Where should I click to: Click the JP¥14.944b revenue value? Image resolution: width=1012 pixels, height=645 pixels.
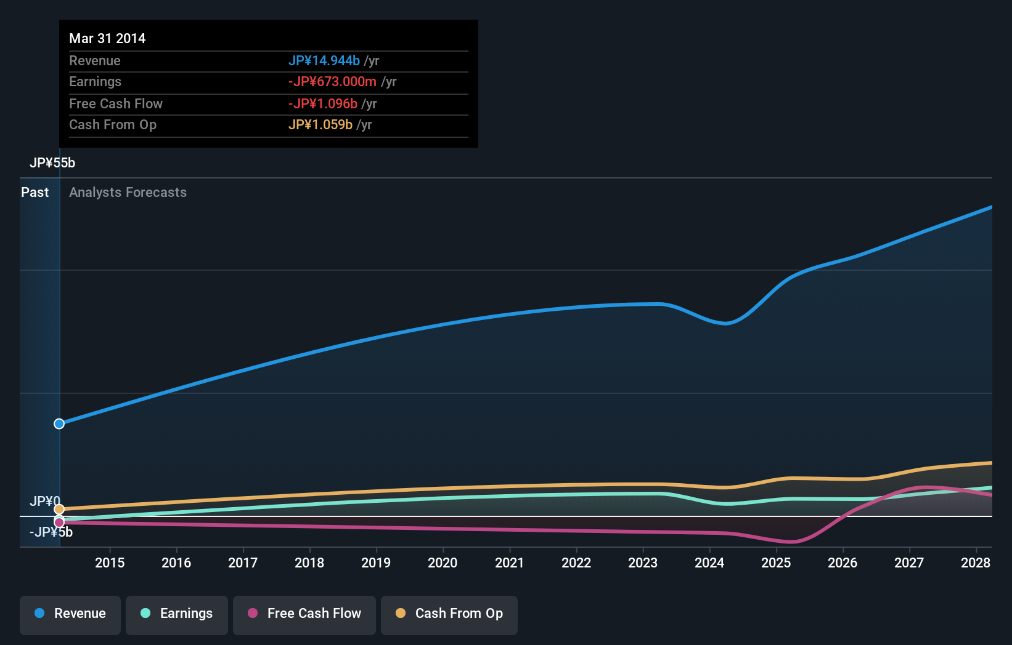(x=324, y=60)
